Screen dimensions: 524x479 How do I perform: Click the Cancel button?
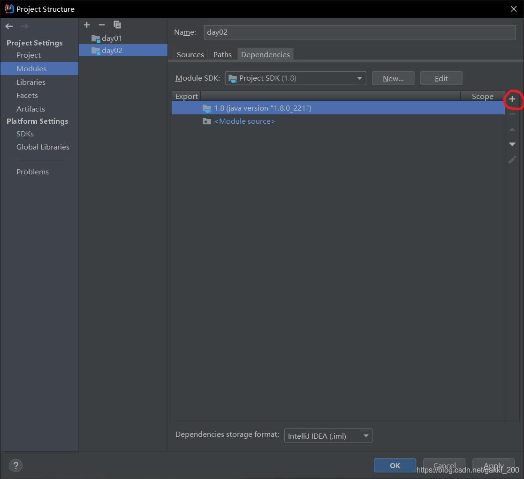pos(444,465)
